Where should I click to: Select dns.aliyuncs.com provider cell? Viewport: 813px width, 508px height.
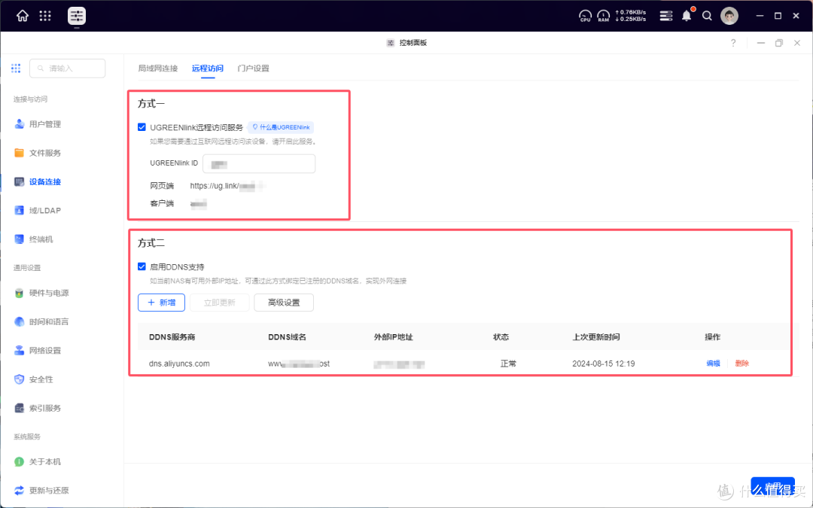click(179, 364)
